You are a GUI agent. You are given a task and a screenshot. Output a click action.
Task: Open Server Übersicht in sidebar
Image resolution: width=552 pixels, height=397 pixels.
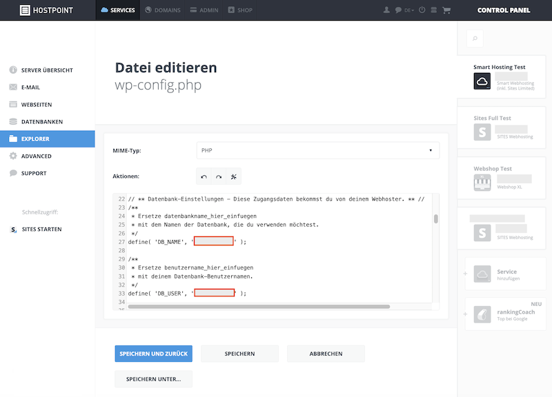[47, 70]
